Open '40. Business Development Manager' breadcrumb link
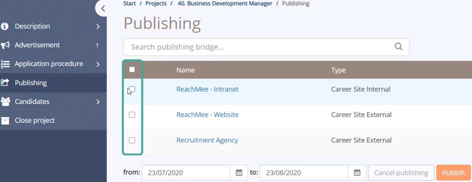The image size is (472, 182). coord(225,3)
